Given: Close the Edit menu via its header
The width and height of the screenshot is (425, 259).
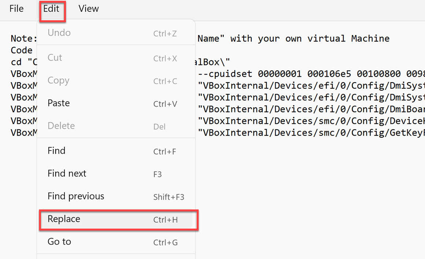Looking at the screenshot, I should (51, 9).
